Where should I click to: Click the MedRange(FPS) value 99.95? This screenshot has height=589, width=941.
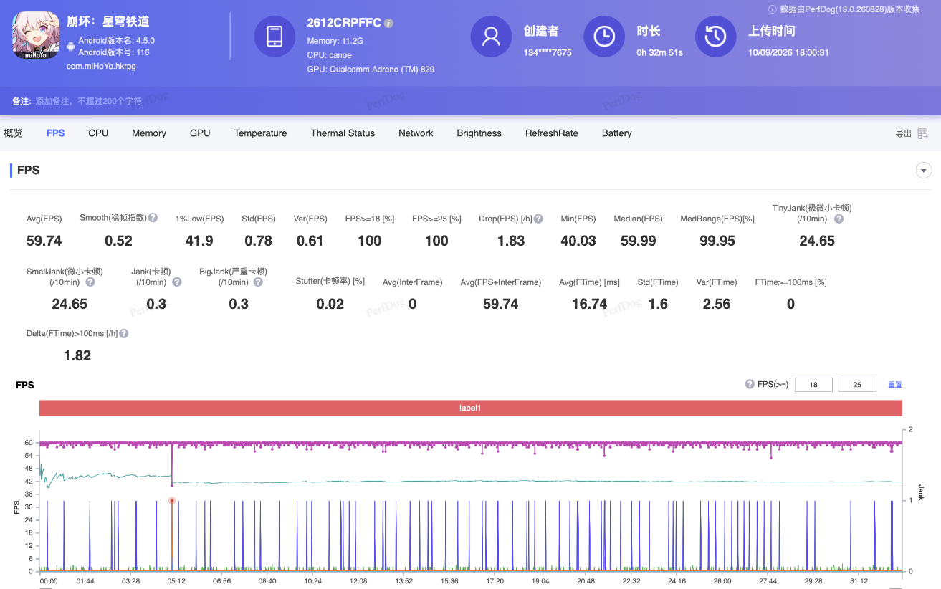point(717,241)
